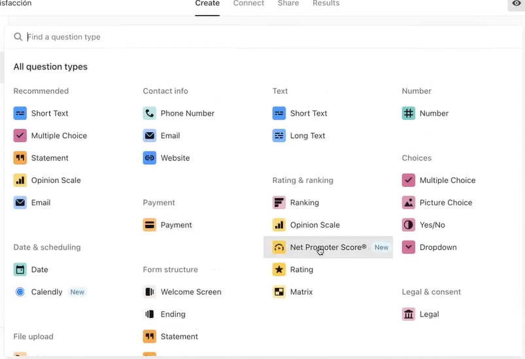Select the Date calendar icon

click(20, 269)
